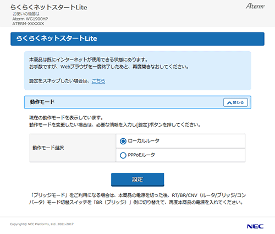Click the ブリッジモード note paragraph

tap(137, 199)
